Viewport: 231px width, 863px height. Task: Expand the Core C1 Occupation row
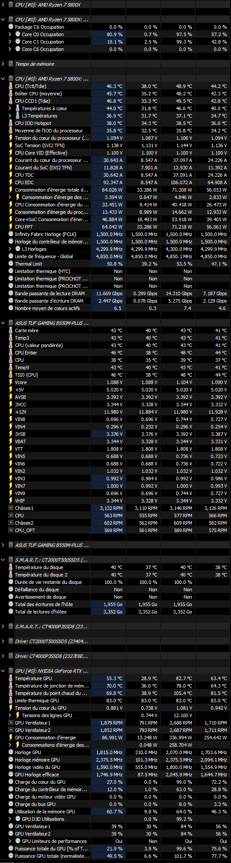[10, 42]
